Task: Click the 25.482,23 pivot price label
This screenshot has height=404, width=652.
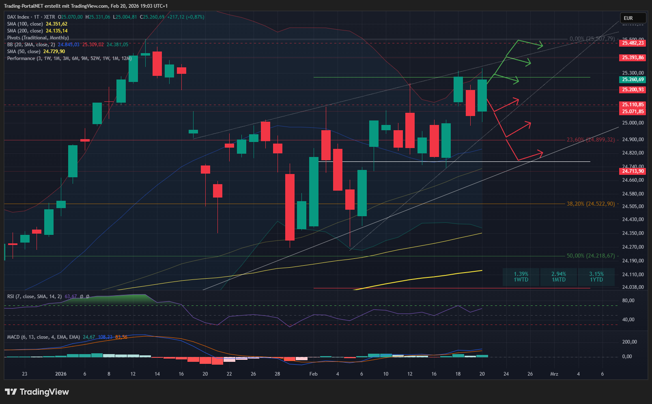Action: coord(633,43)
